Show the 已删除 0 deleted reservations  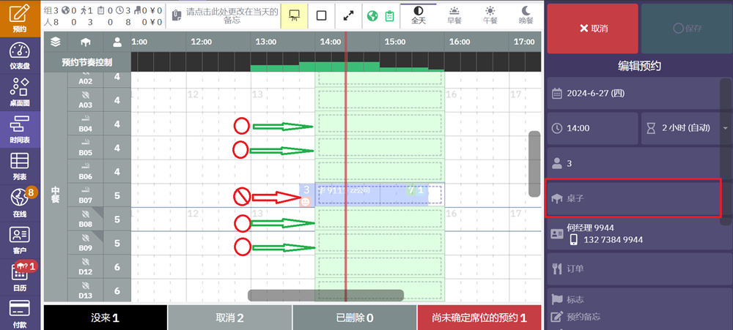tap(354, 318)
